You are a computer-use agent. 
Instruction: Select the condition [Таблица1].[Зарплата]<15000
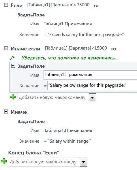coord(76,48)
